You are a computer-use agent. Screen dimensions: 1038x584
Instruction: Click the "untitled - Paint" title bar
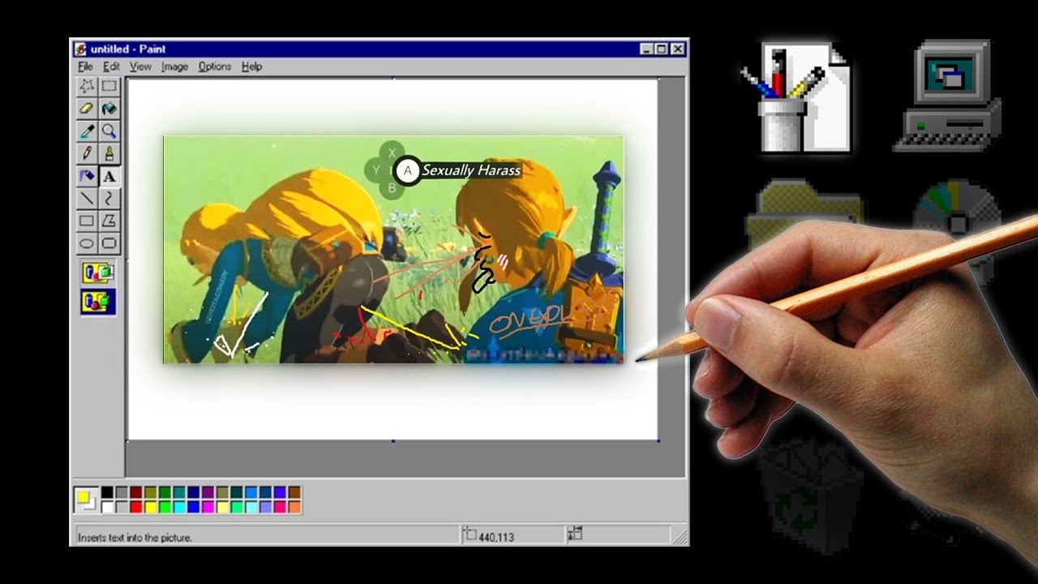pos(379,49)
